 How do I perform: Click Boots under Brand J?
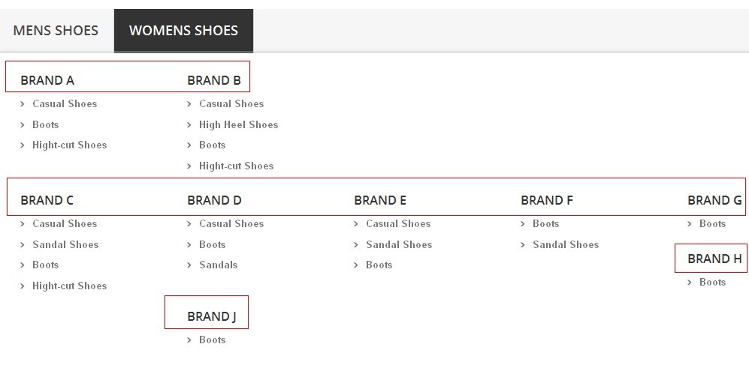click(x=212, y=340)
